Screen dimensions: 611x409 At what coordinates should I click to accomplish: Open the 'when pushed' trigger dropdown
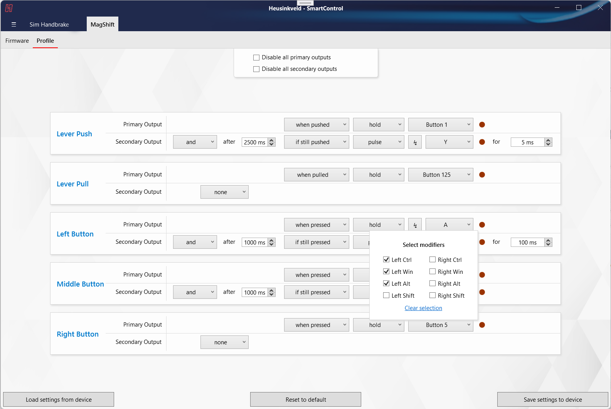tap(316, 125)
